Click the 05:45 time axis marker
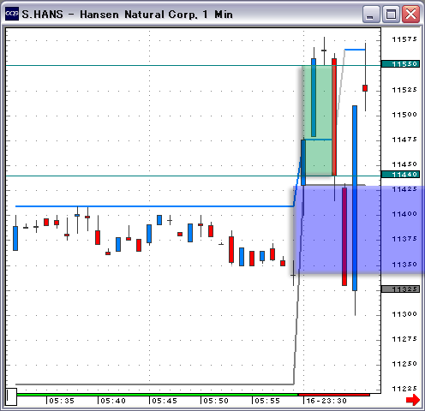425x411 pixels. point(165,401)
